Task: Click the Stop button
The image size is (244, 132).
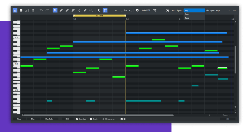Action: 19,119
